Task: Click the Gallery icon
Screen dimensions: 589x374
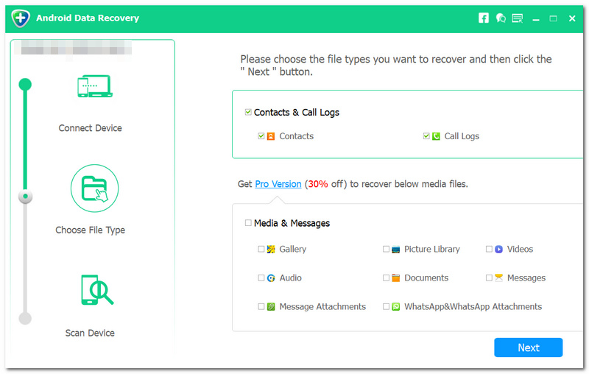Action: 271,250
